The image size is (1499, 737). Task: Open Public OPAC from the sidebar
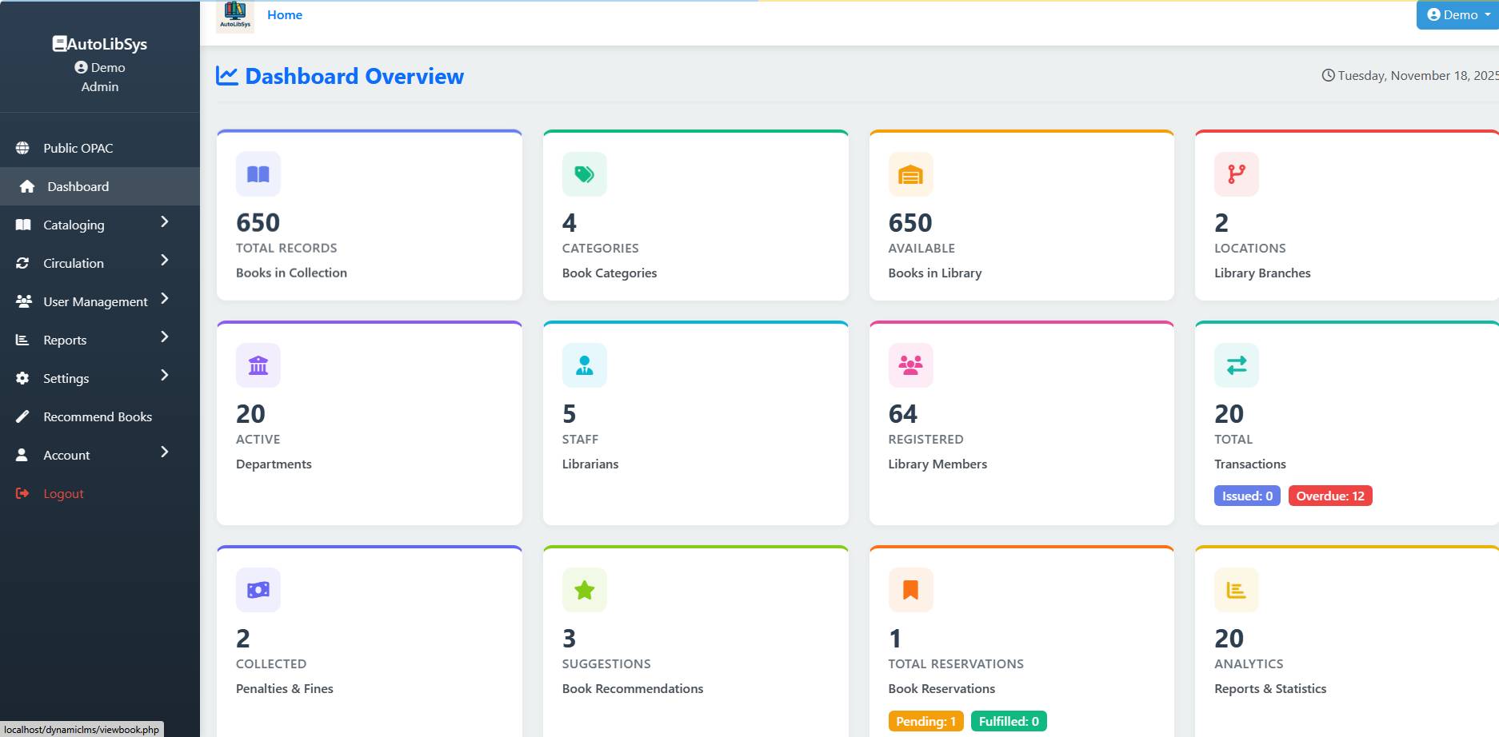click(x=78, y=148)
